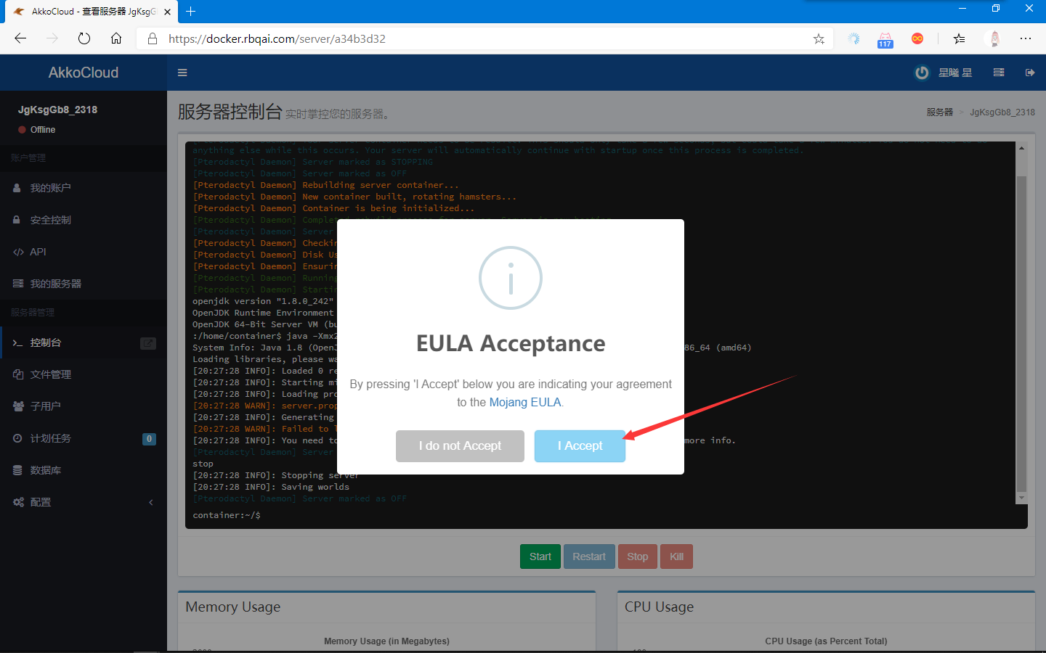The width and height of the screenshot is (1046, 653).
Task: Click the 计划任务 count badge
Action: click(x=149, y=439)
